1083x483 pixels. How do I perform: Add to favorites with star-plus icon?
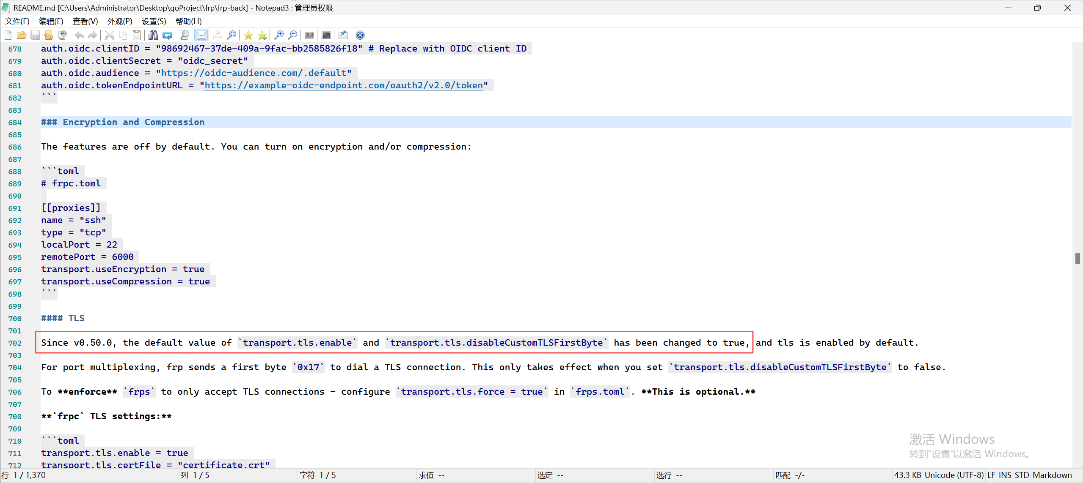262,35
